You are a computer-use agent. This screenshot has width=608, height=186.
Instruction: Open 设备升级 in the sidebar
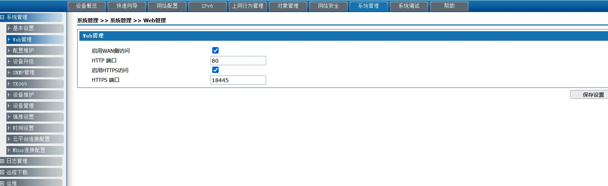[35, 62]
